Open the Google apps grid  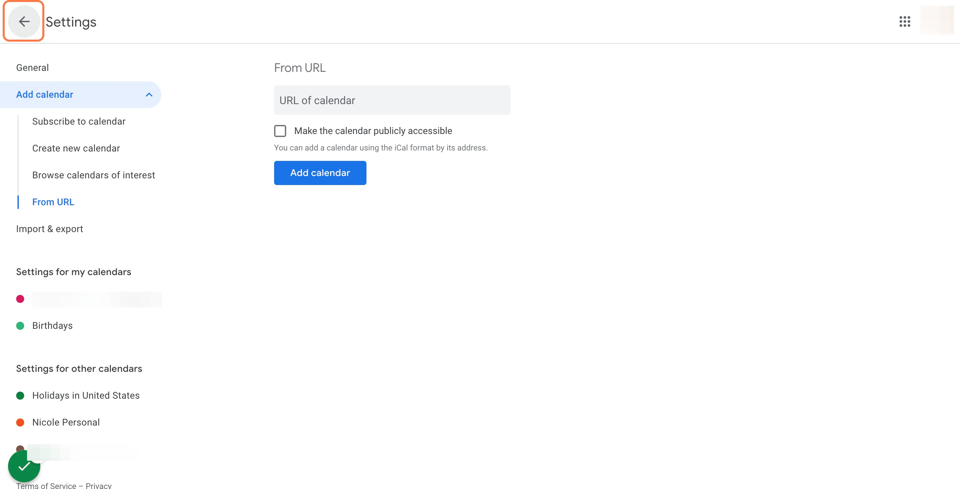coord(905,21)
